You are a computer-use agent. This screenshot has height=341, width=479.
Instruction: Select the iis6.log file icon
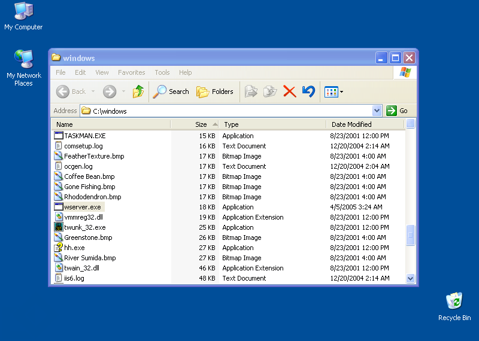(58, 278)
